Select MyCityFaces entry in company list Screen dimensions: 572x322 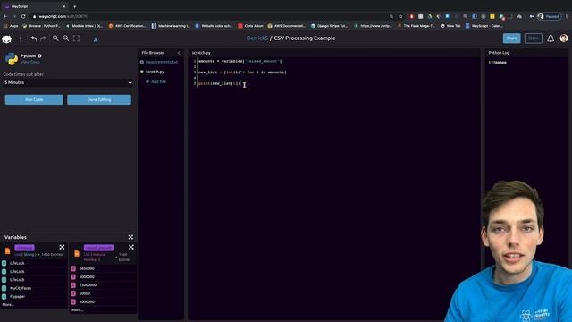(21, 288)
